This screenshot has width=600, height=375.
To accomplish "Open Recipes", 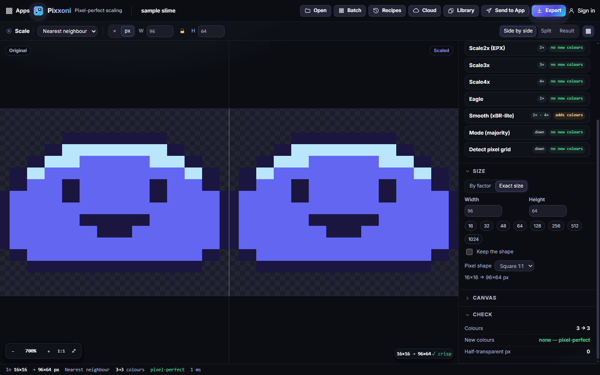I will [387, 10].
